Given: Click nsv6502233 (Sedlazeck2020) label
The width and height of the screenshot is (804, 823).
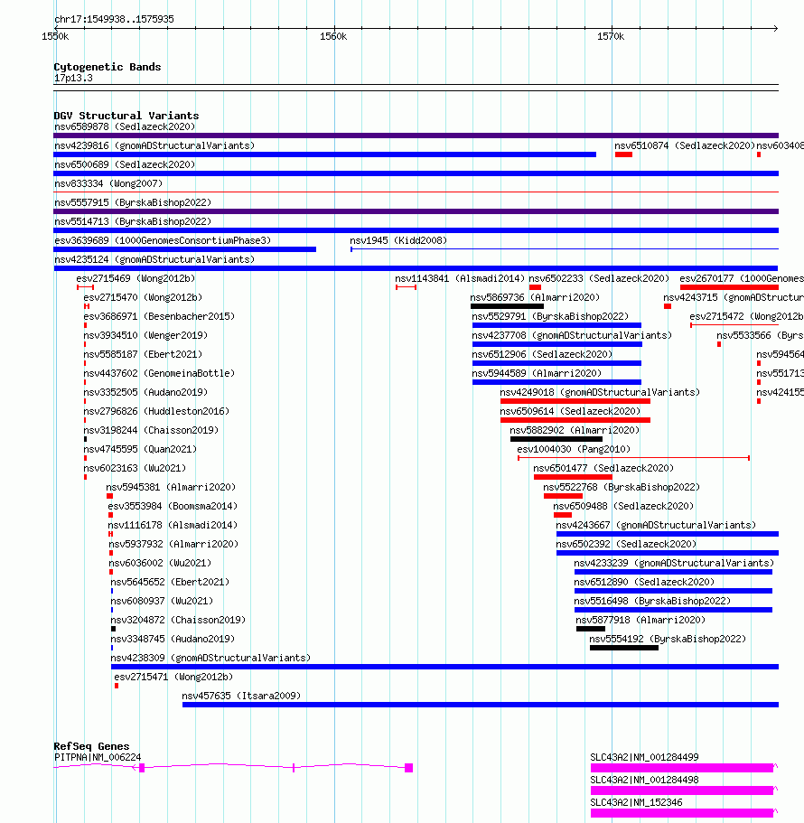Looking at the screenshot, I should pyautogui.click(x=599, y=278).
